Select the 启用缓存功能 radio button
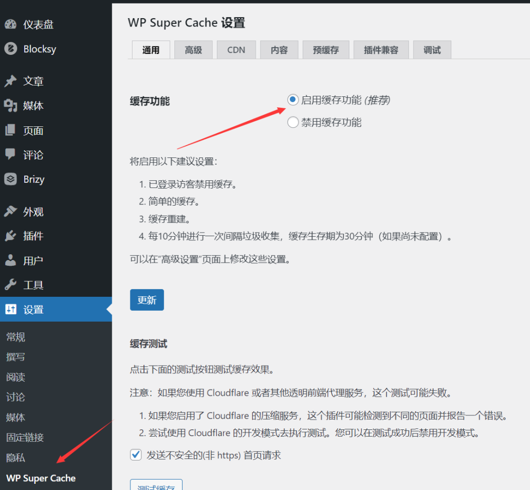 (293, 99)
